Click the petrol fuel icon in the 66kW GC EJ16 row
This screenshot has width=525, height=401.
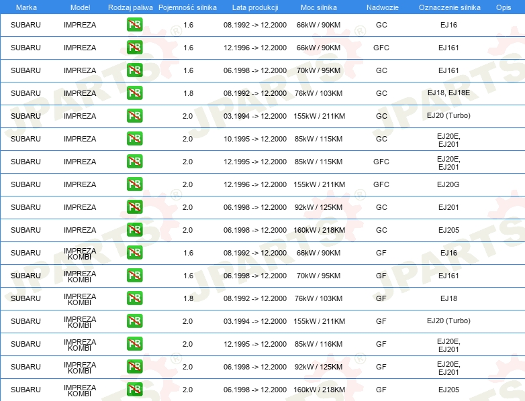click(134, 25)
